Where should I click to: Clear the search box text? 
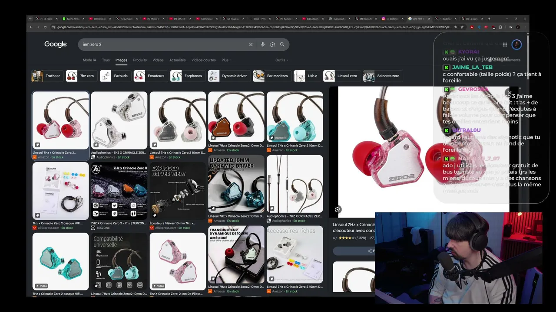(x=251, y=44)
